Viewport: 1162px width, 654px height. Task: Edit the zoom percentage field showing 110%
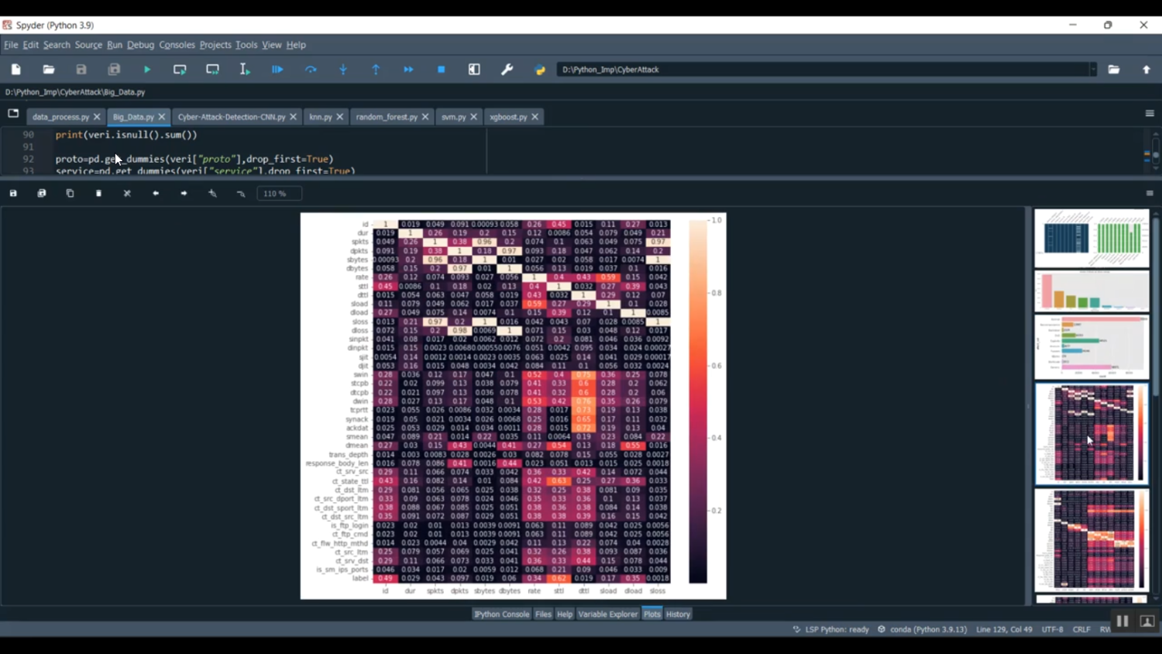pyautogui.click(x=277, y=193)
